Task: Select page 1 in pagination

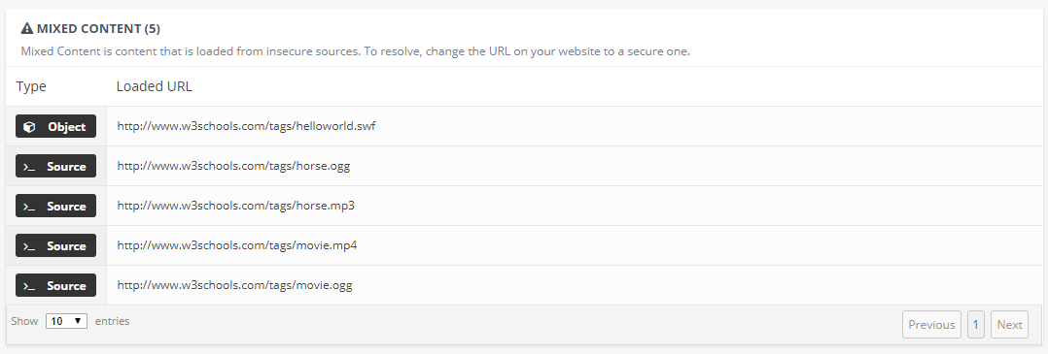Action: click(x=976, y=325)
